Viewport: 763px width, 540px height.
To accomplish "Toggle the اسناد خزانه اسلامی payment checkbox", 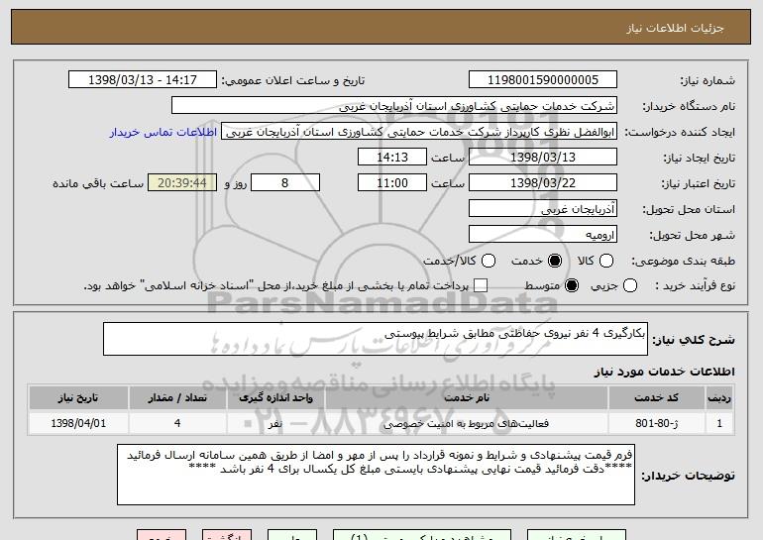I will [481, 286].
